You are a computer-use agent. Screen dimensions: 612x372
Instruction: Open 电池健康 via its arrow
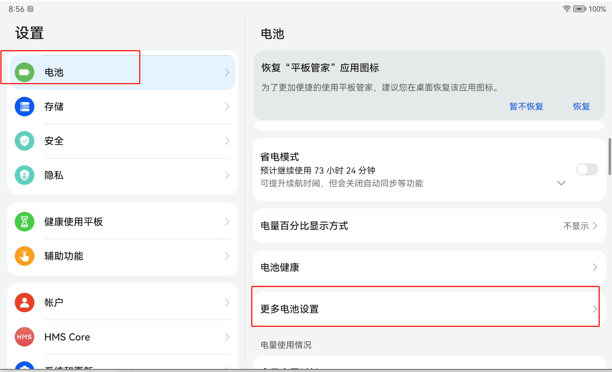595,267
